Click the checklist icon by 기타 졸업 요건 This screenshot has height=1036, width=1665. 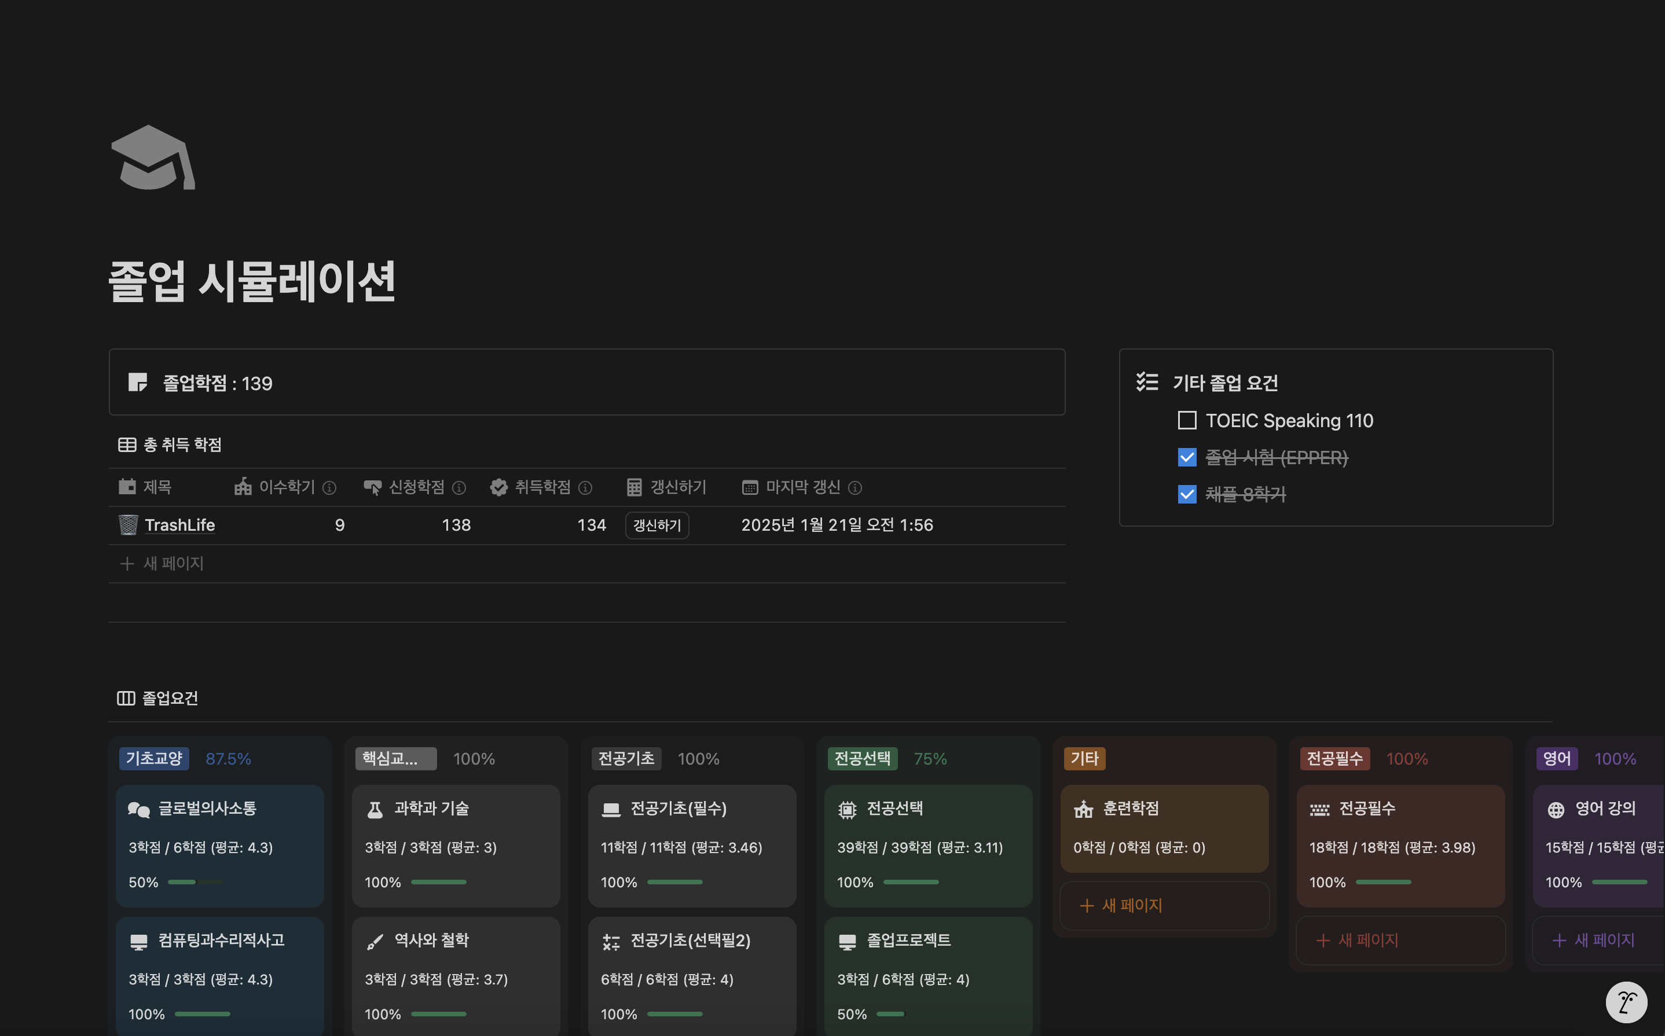[1147, 381]
